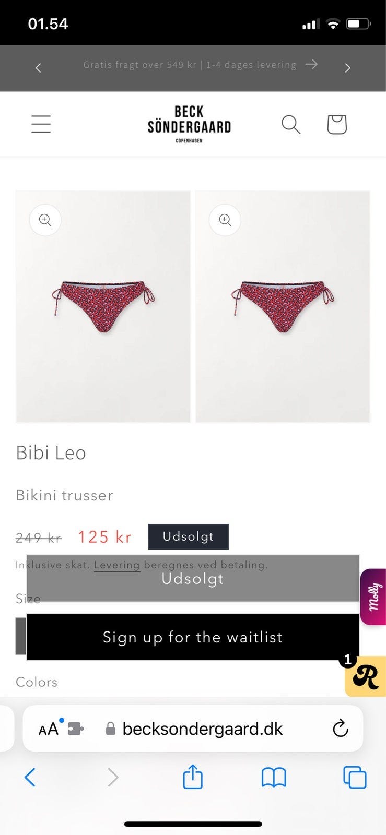Open the hamburger navigation menu

pos(41,124)
